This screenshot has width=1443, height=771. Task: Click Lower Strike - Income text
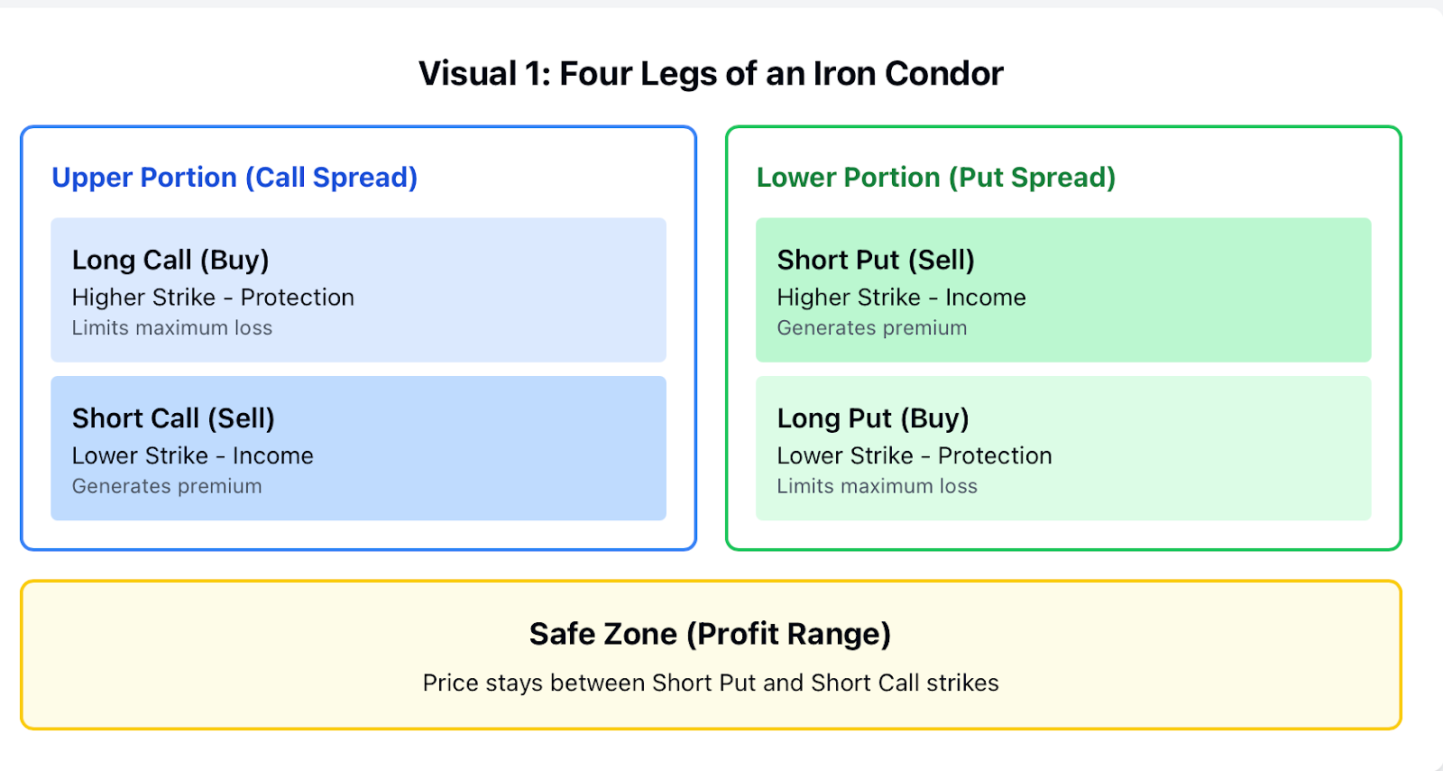[x=193, y=455]
